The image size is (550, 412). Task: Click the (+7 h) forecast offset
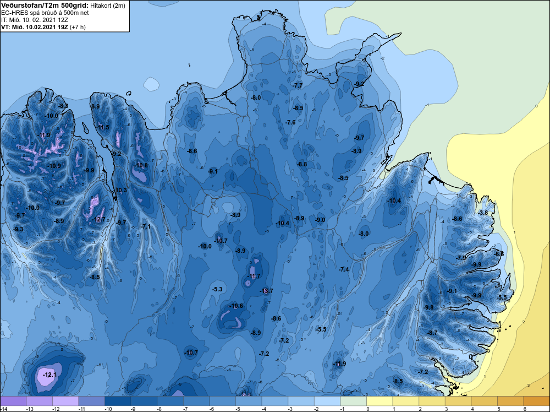(78, 27)
